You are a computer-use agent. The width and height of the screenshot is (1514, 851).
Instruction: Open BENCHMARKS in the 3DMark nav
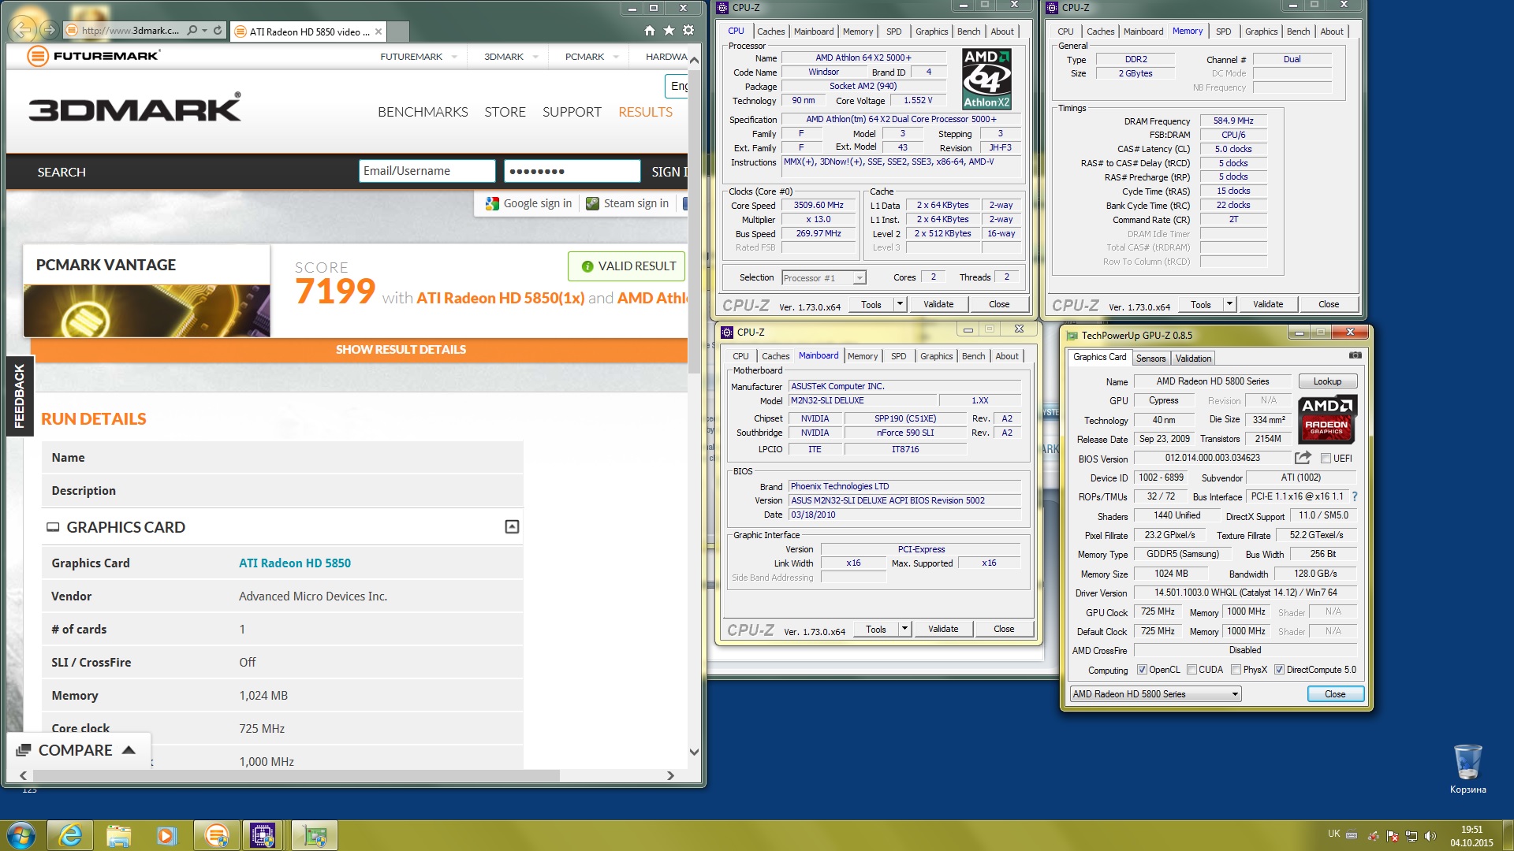tap(423, 112)
